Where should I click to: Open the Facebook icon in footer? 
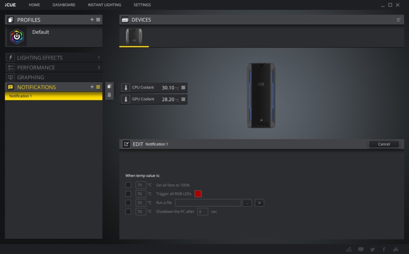pos(384,250)
